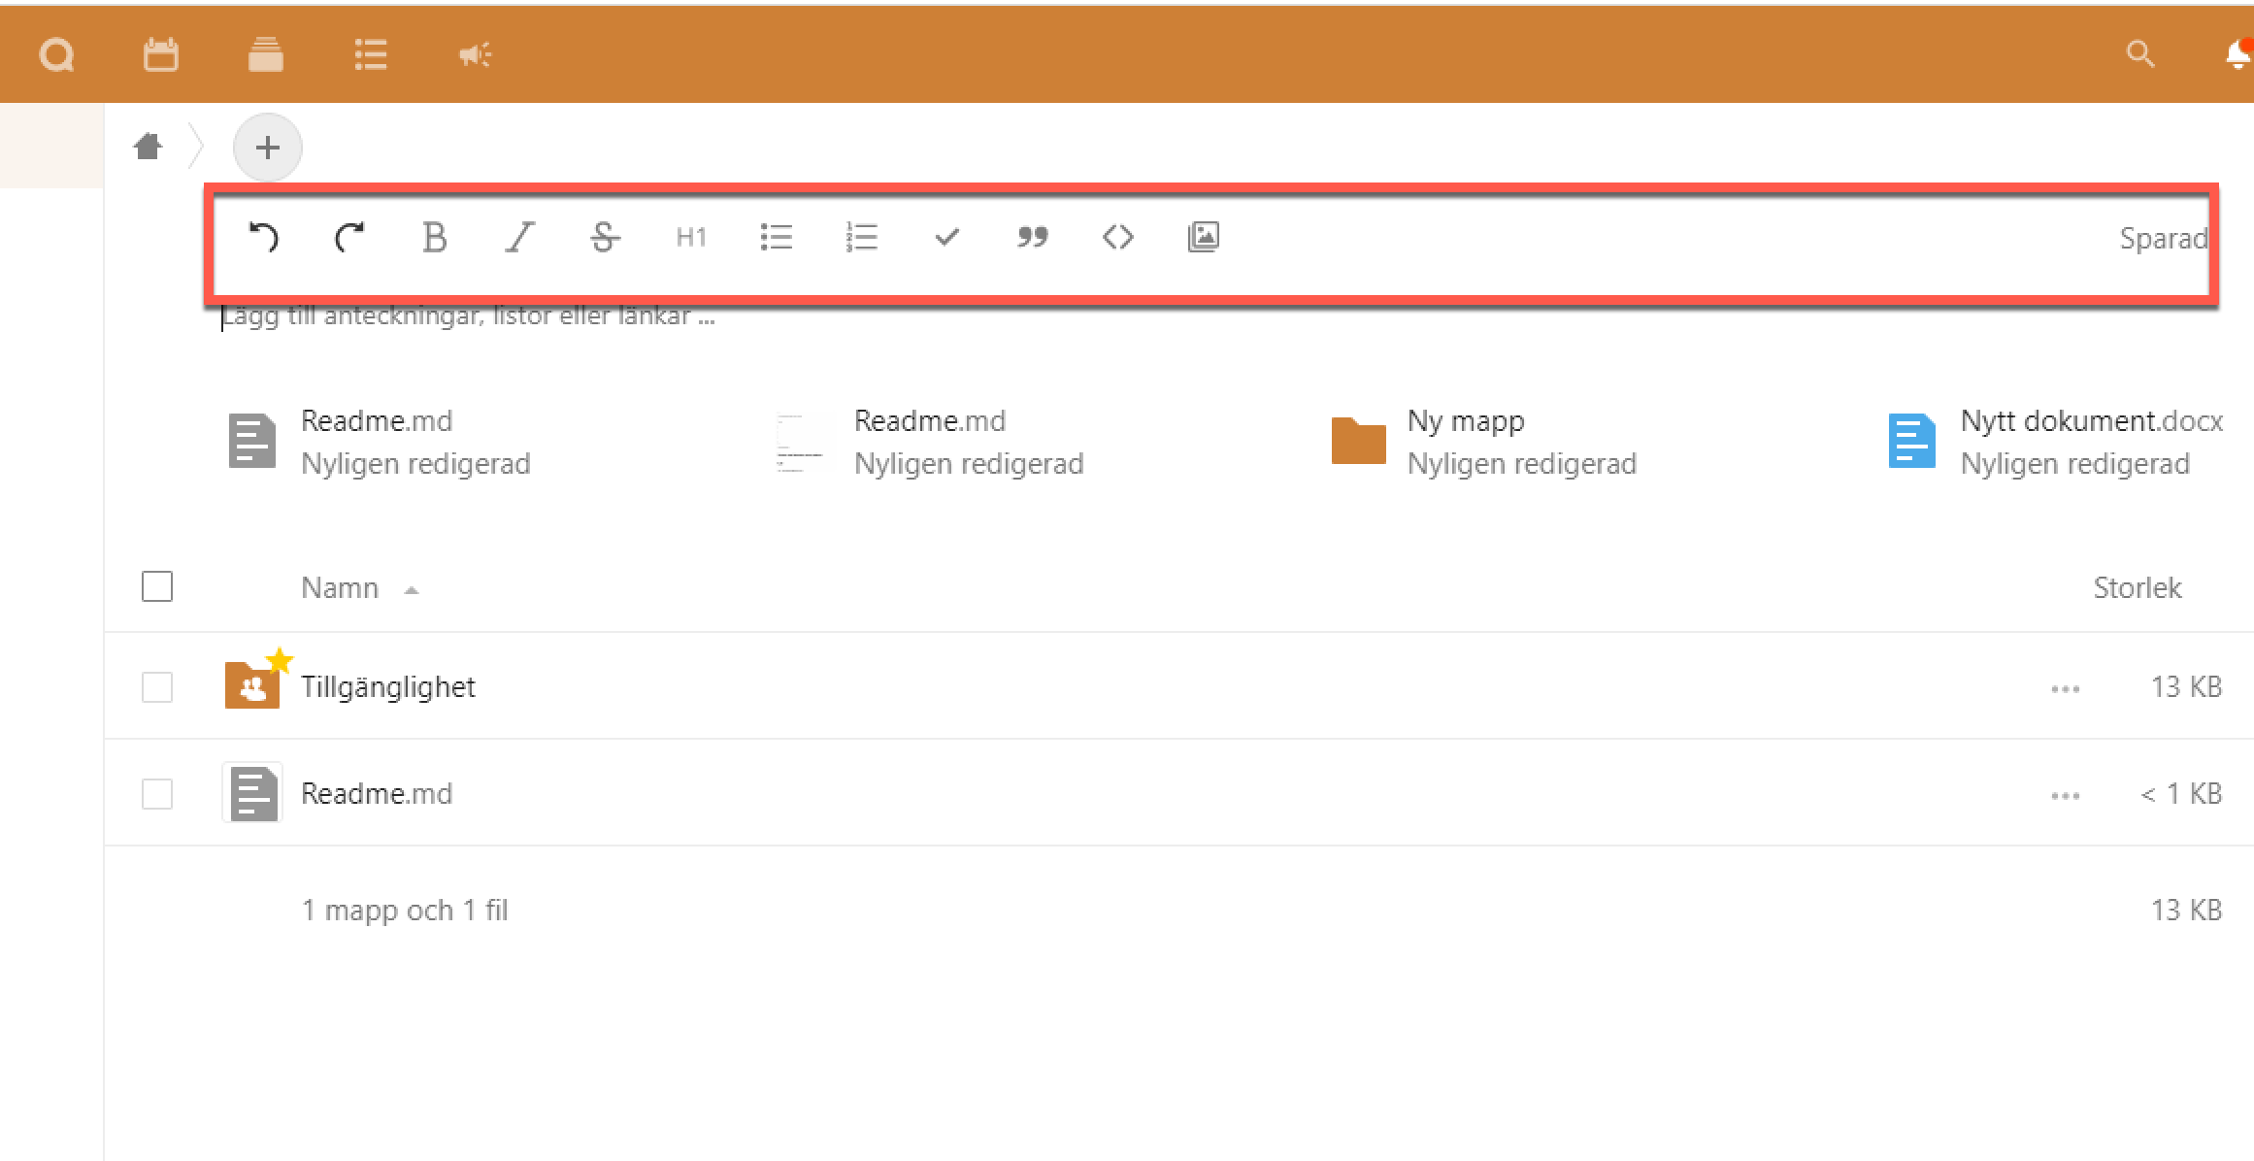Open recent Nytt dokument.docx
Viewport: 2254px width, 1161px height.
pyautogui.click(x=2056, y=442)
